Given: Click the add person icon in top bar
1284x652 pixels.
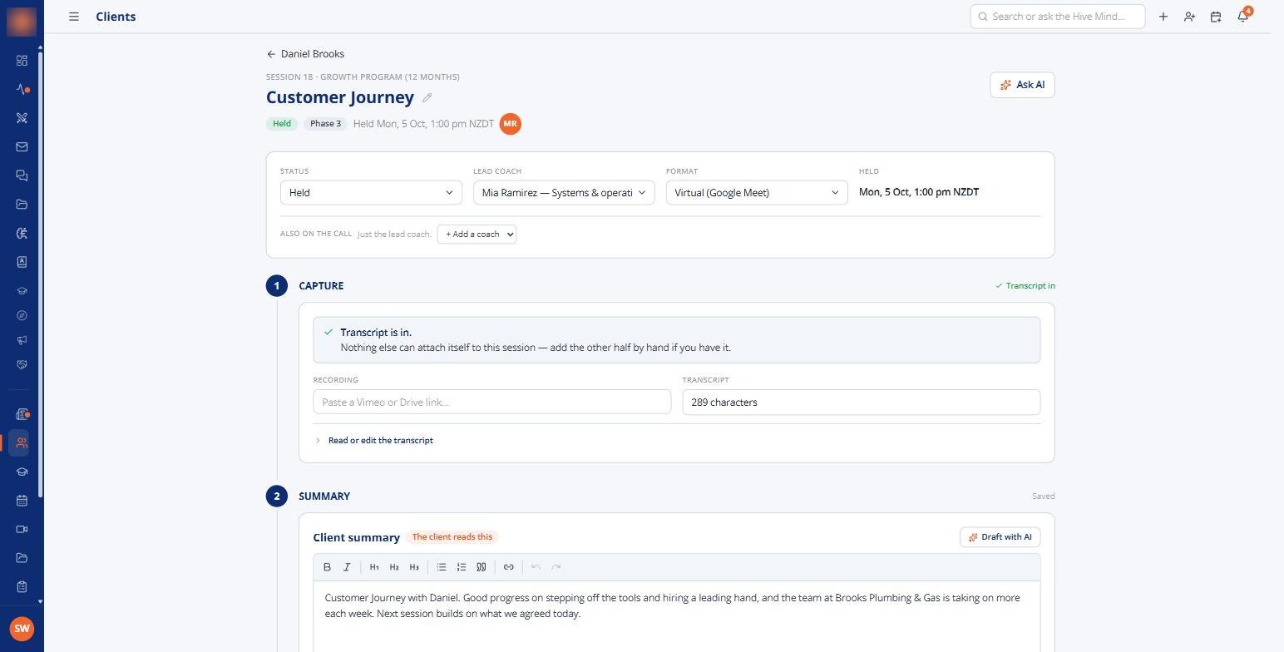Looking at the screenshot, I should (1189, 17).
